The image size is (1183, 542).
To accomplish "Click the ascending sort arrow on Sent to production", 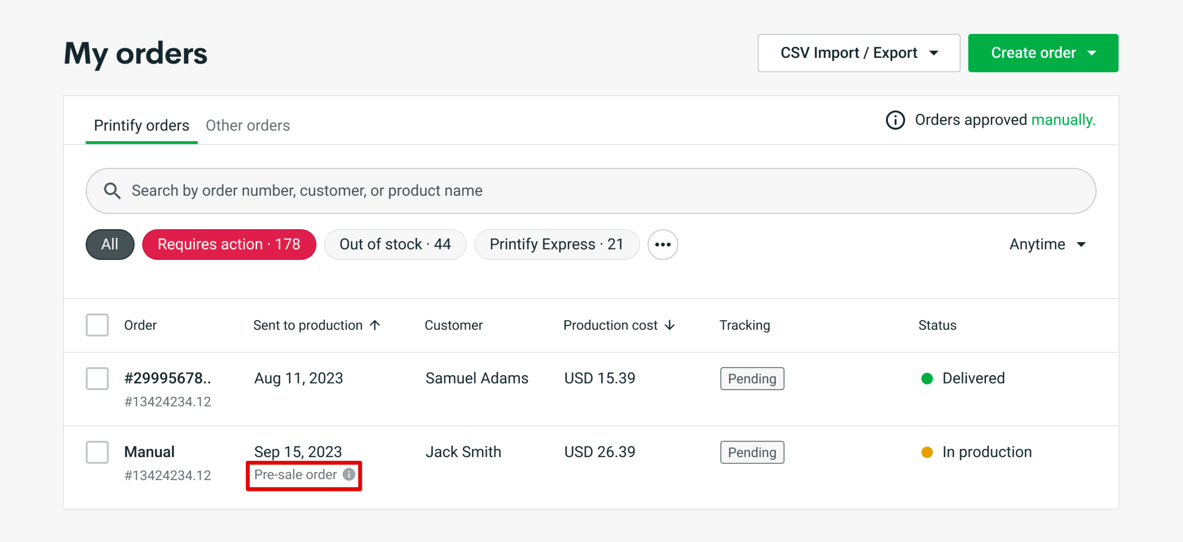I will pyautogui.click(x=375, y=325).
